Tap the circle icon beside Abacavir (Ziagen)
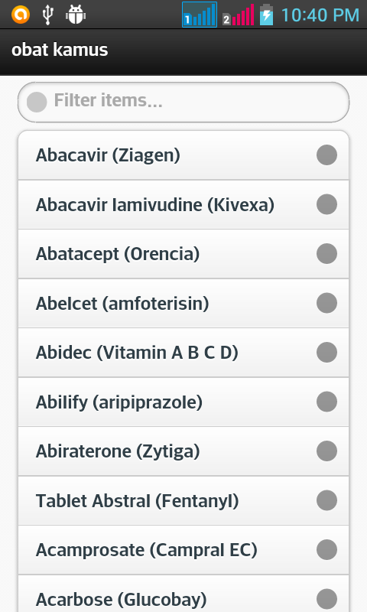Image resolution: width=367 pixels, height=612 pixels. pyautogui.click(x=326, y=155)
